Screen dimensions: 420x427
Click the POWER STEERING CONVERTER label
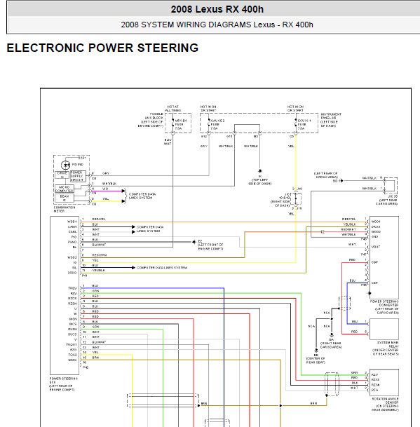point(384,307)
